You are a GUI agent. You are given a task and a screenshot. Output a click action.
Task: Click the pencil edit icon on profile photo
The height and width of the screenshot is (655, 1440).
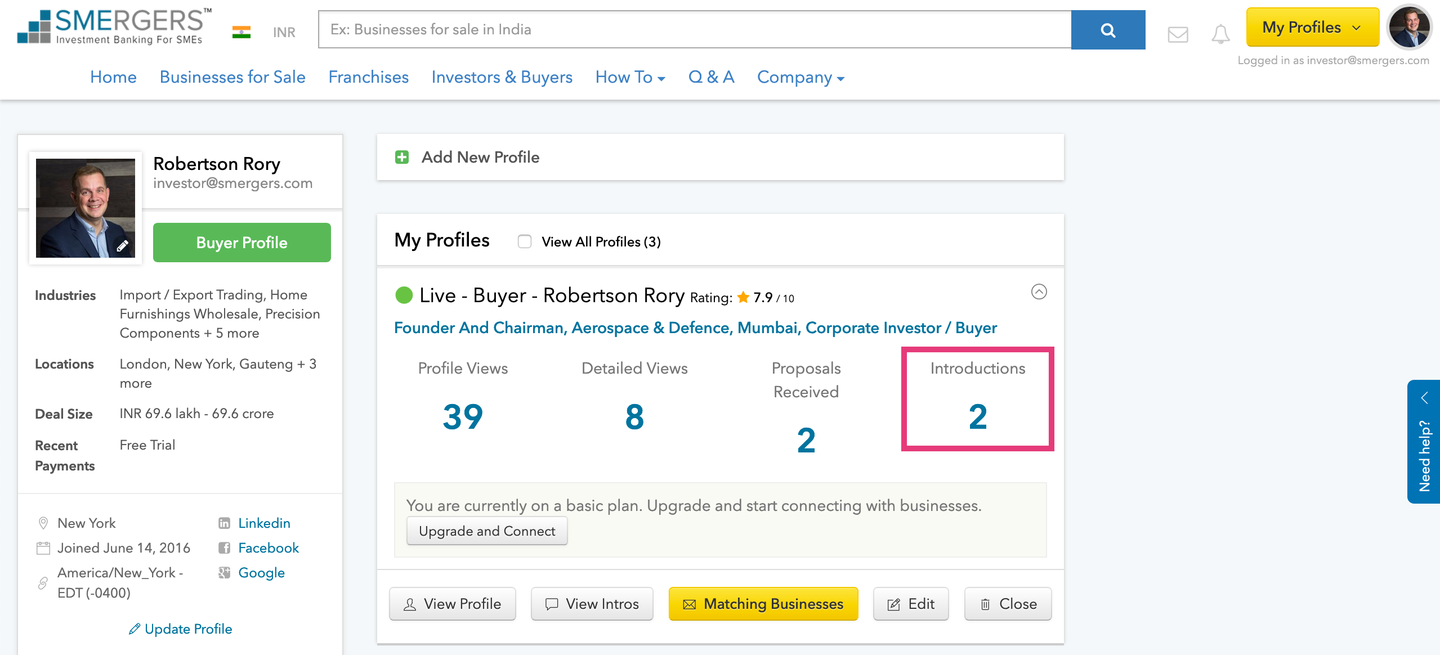pyautogui.click(x=122, y=246)
